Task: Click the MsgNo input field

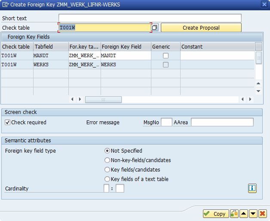Action: 166,122
